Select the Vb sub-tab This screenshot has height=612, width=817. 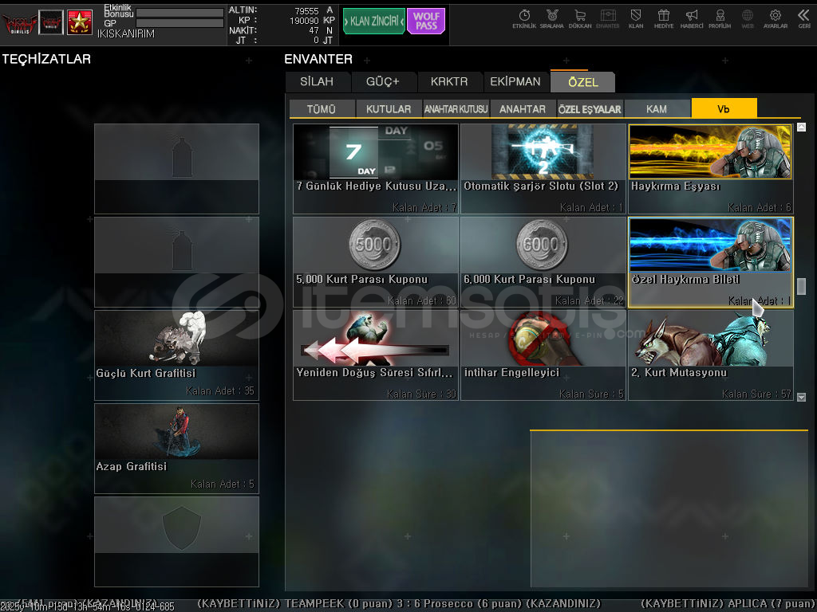[x=724, y=108]
